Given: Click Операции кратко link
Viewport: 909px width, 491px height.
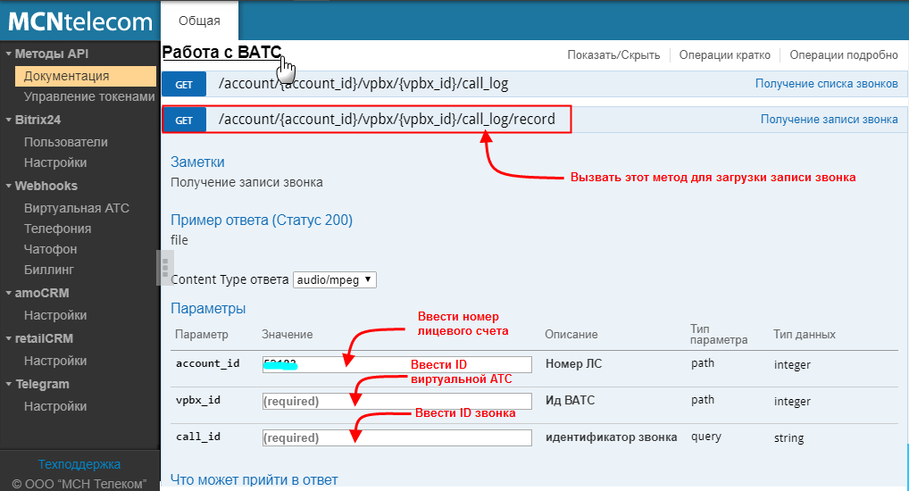Looking at the screenshot, I should [x=725, y=55].
